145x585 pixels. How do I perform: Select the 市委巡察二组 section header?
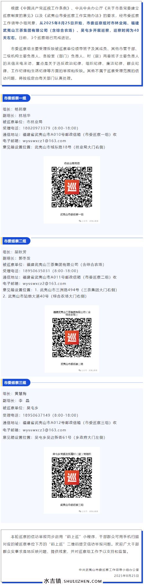click(x=15, y=241)
